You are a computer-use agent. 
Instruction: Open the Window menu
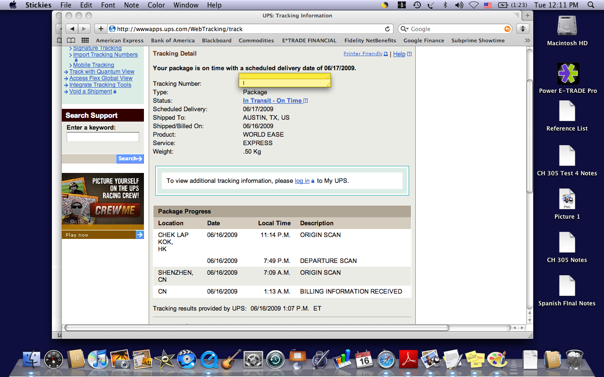click(x=186, y=5)
